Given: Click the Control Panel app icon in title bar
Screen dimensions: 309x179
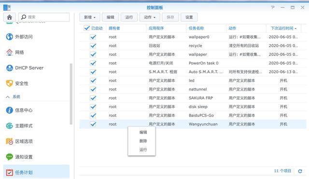Looking at the screenshot, I should click(x=7, y=8).
